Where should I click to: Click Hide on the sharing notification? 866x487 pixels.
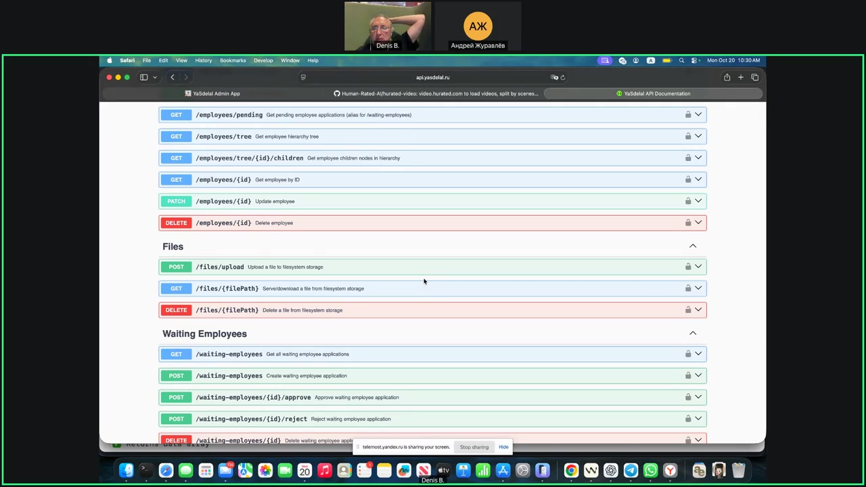click(x=503, y=447)
